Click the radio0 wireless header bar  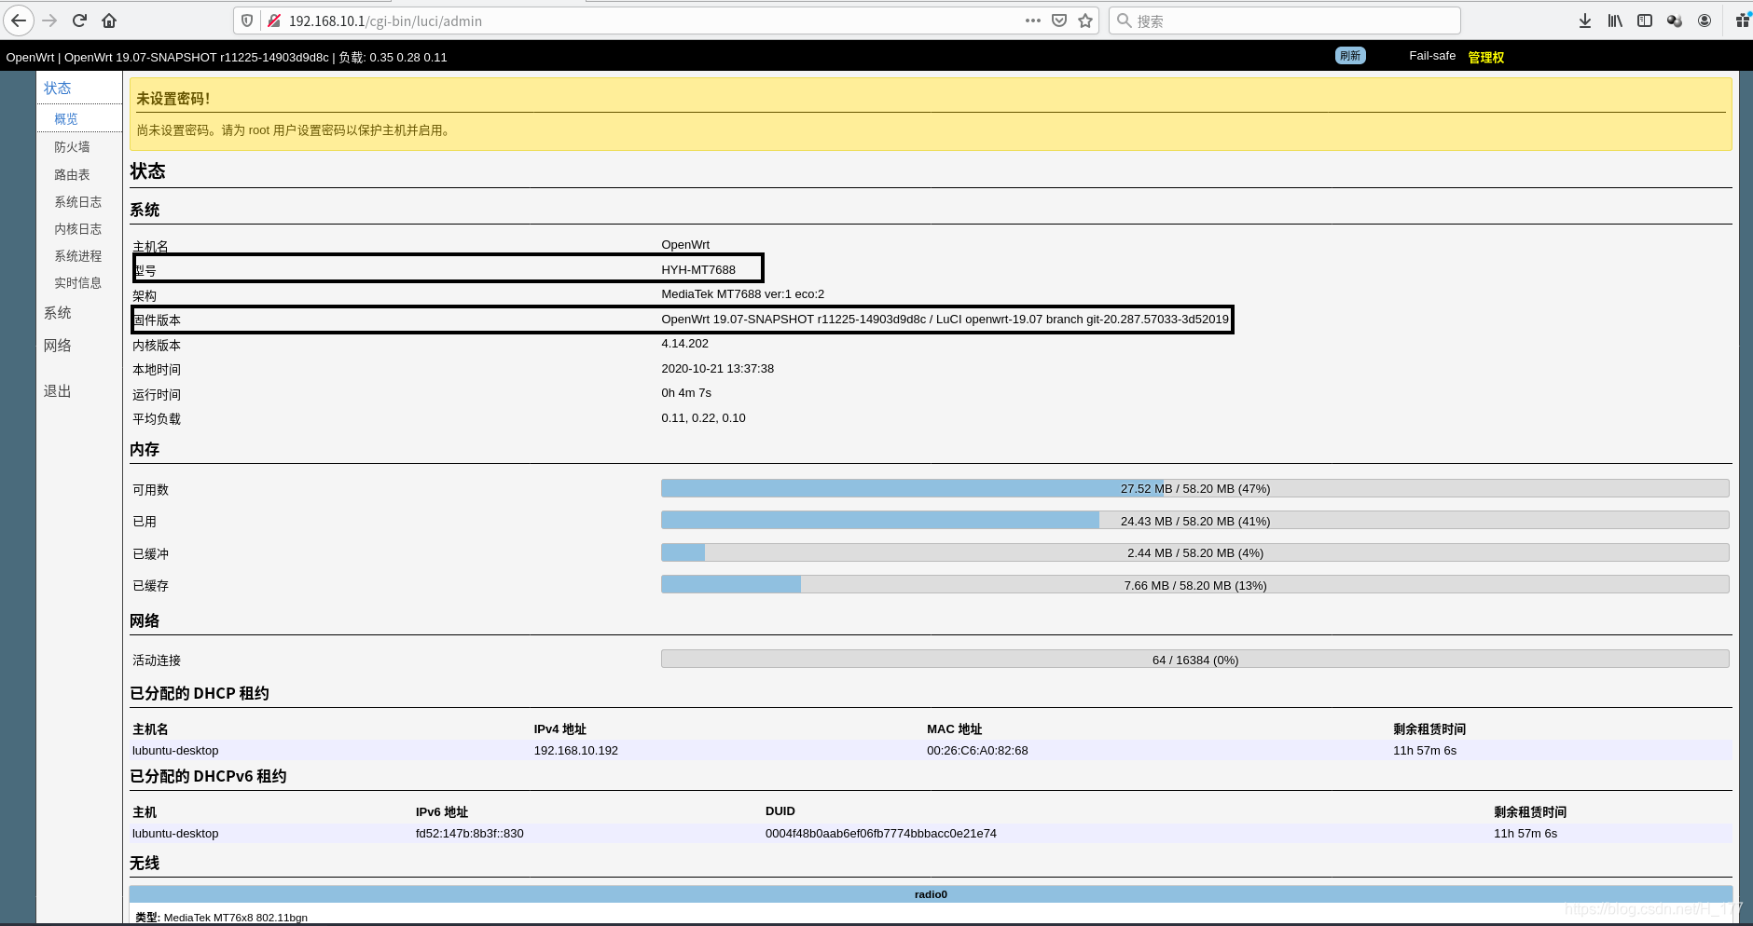[931, 894]
